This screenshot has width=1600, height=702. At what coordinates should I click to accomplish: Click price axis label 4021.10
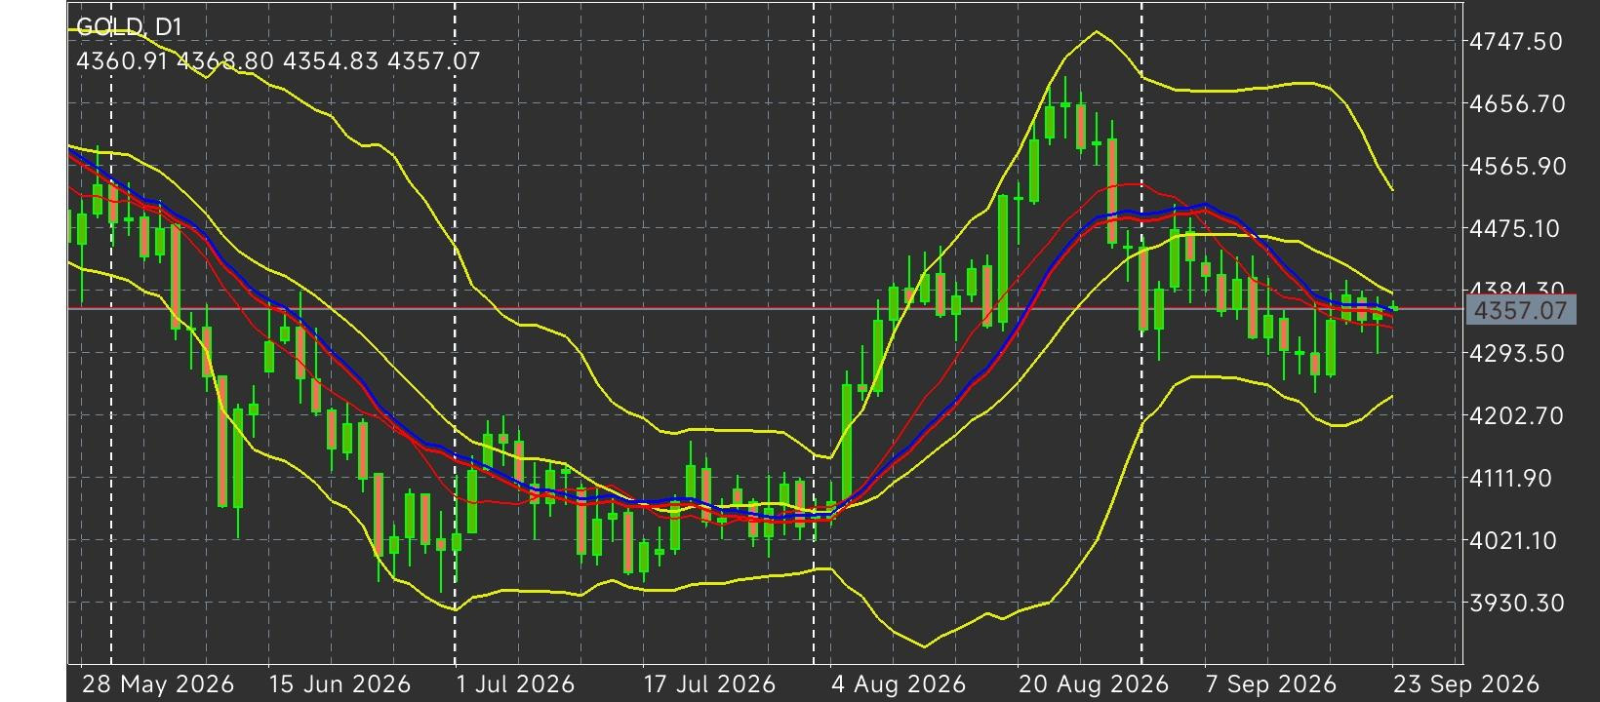(1515, 541)
